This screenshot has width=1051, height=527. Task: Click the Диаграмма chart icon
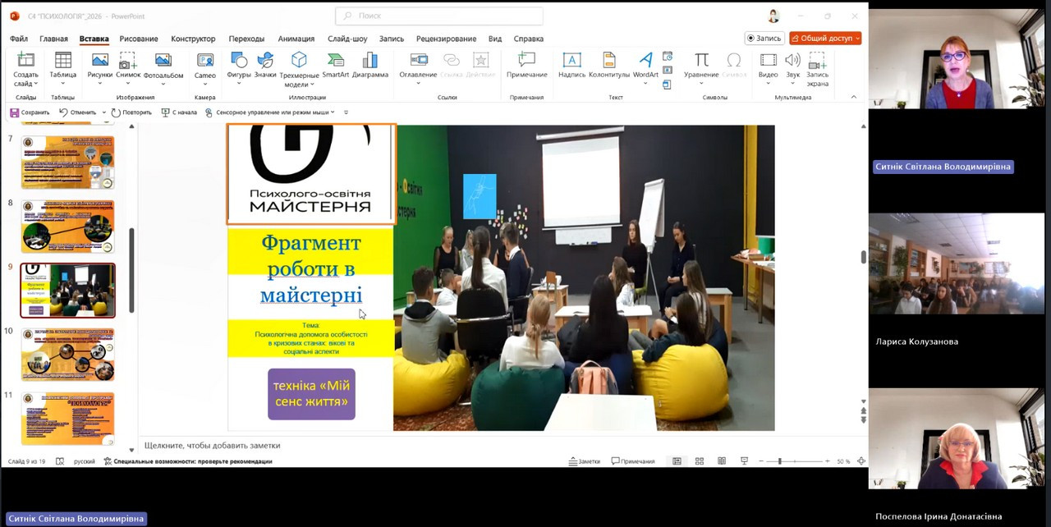(370, 65)
